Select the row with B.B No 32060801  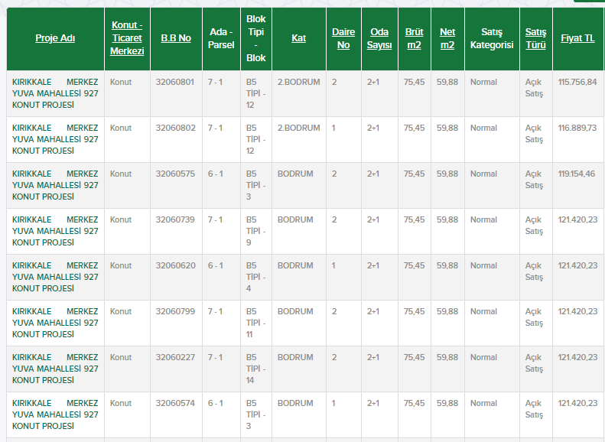(x=174, y=82)
